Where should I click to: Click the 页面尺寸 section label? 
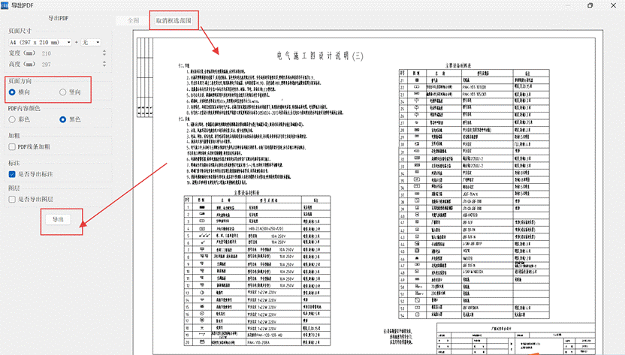click(x=20, y=31)
